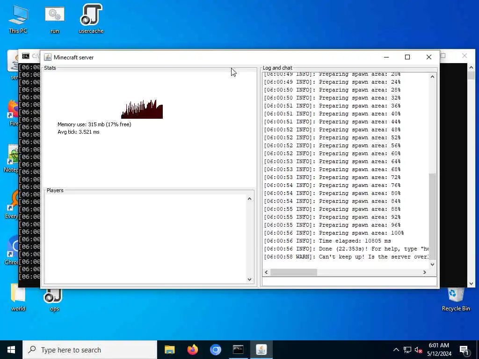Image resolution: width=479 pixels, height=359 pixels.
Task: Click Players list scroll up arrow
Action: click(250, 199)
